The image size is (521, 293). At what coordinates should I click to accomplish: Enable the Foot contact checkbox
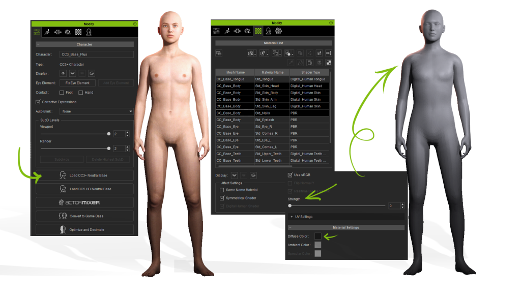pyautogui.click(x=62, y=93)
